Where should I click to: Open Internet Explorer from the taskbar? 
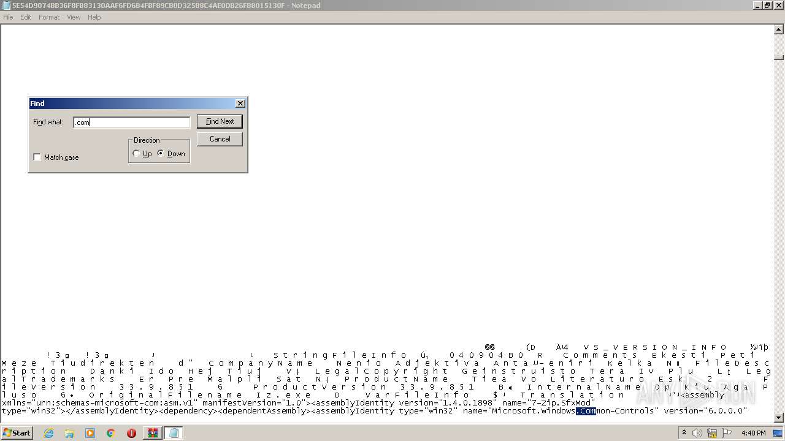coord(49,433)
